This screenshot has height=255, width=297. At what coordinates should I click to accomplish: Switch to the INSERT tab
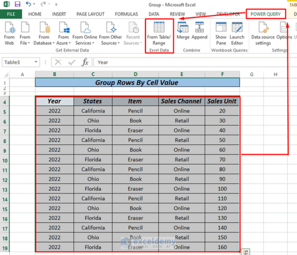[x=59, y=14]
